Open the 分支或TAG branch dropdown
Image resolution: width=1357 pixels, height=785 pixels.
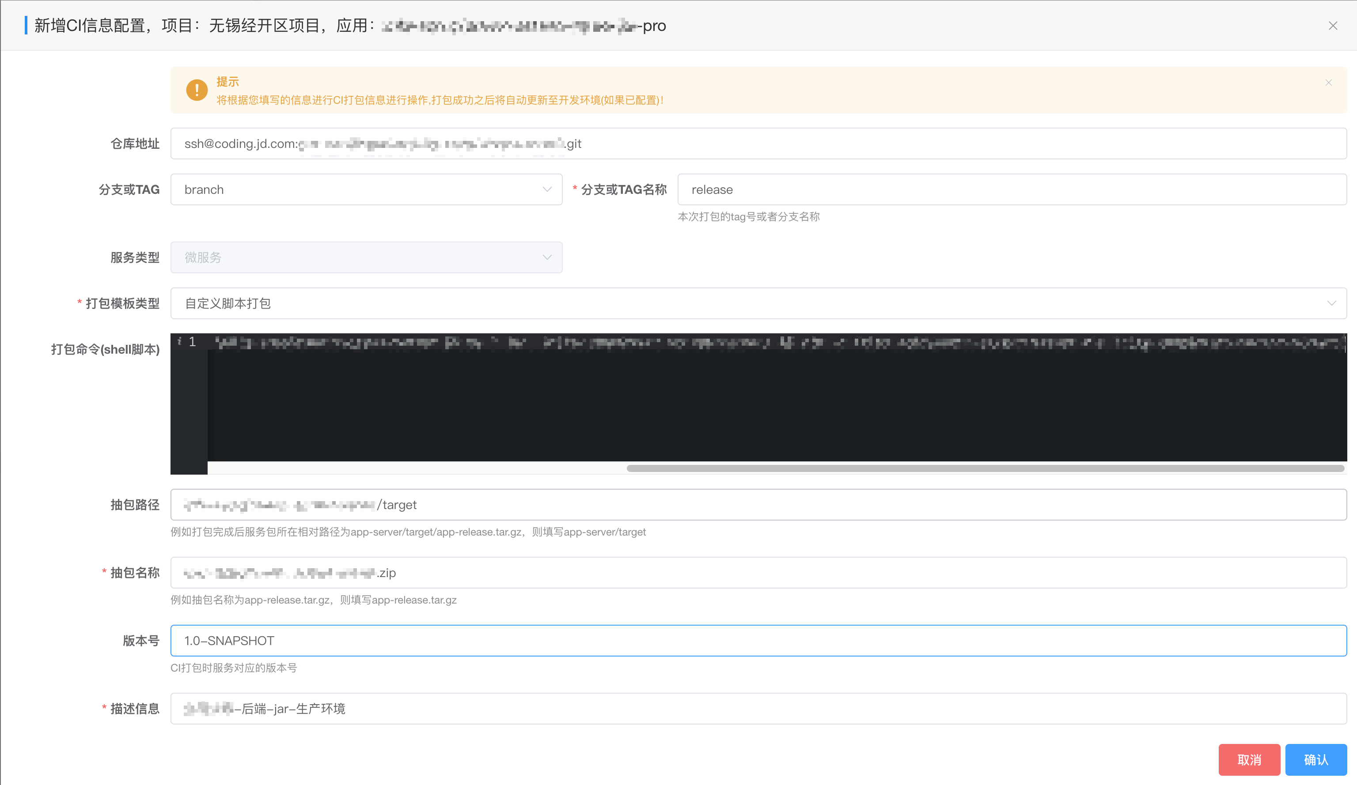(x=366, y=189)
